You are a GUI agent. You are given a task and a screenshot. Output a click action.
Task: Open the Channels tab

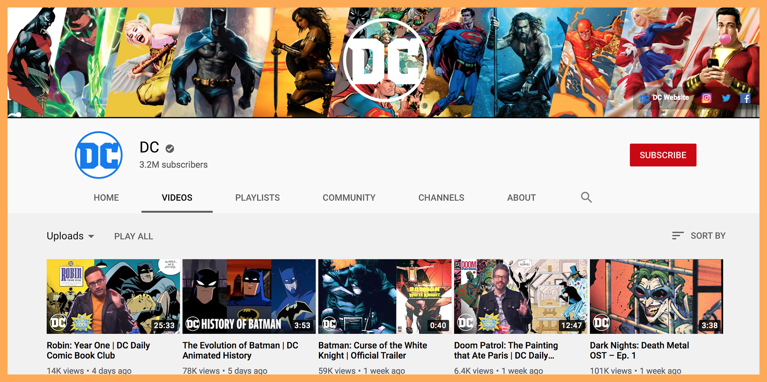pyautogui.click(x=441, y=198)
